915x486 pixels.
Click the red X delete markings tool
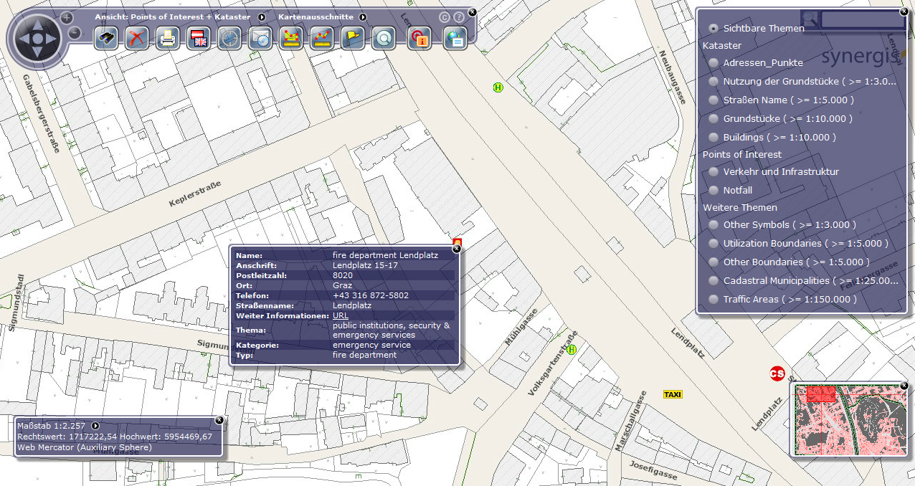136,38
